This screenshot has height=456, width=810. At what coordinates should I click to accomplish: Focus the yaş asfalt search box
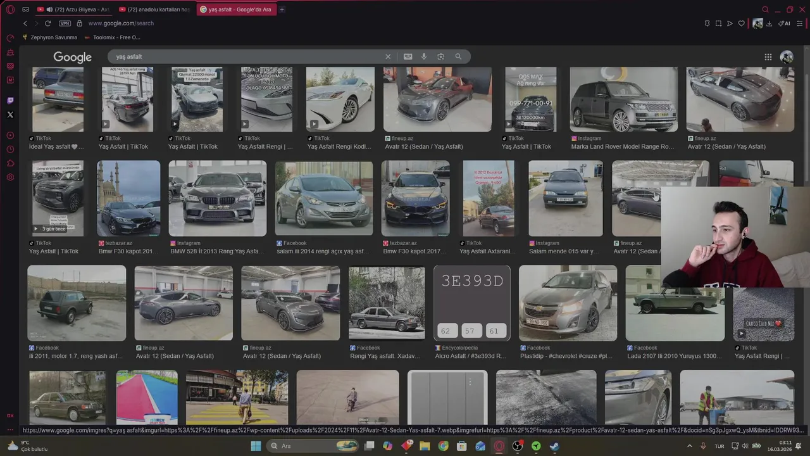(x=247, y=56)
